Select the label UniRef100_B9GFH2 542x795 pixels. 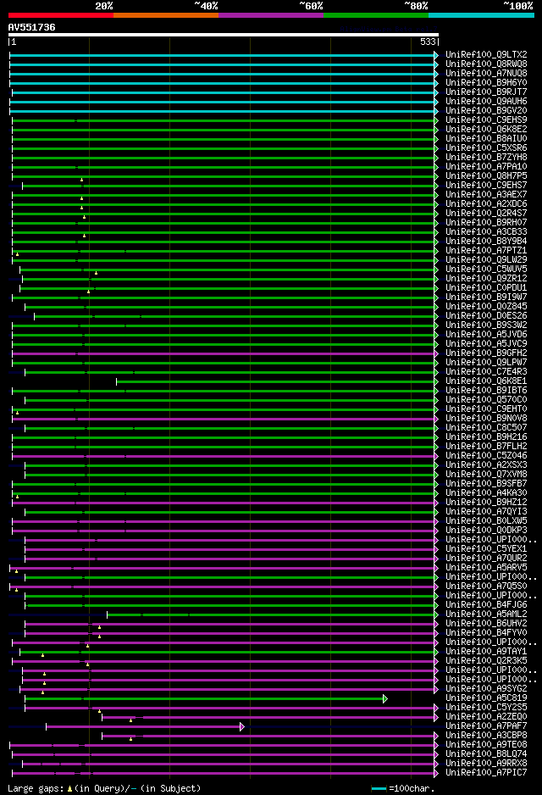click(x=486, y=353)
